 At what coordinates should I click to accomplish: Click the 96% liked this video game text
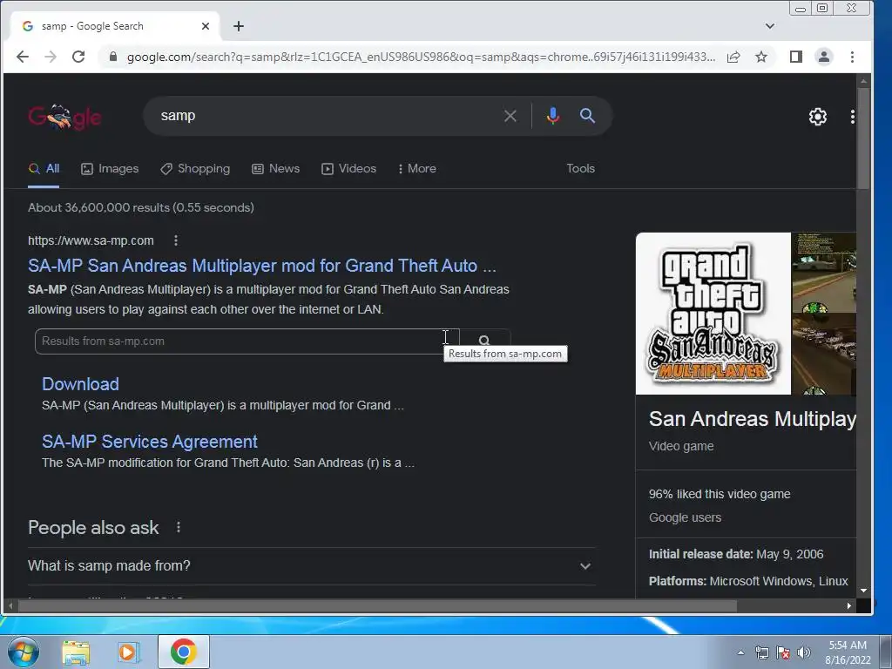click(720, 495)
